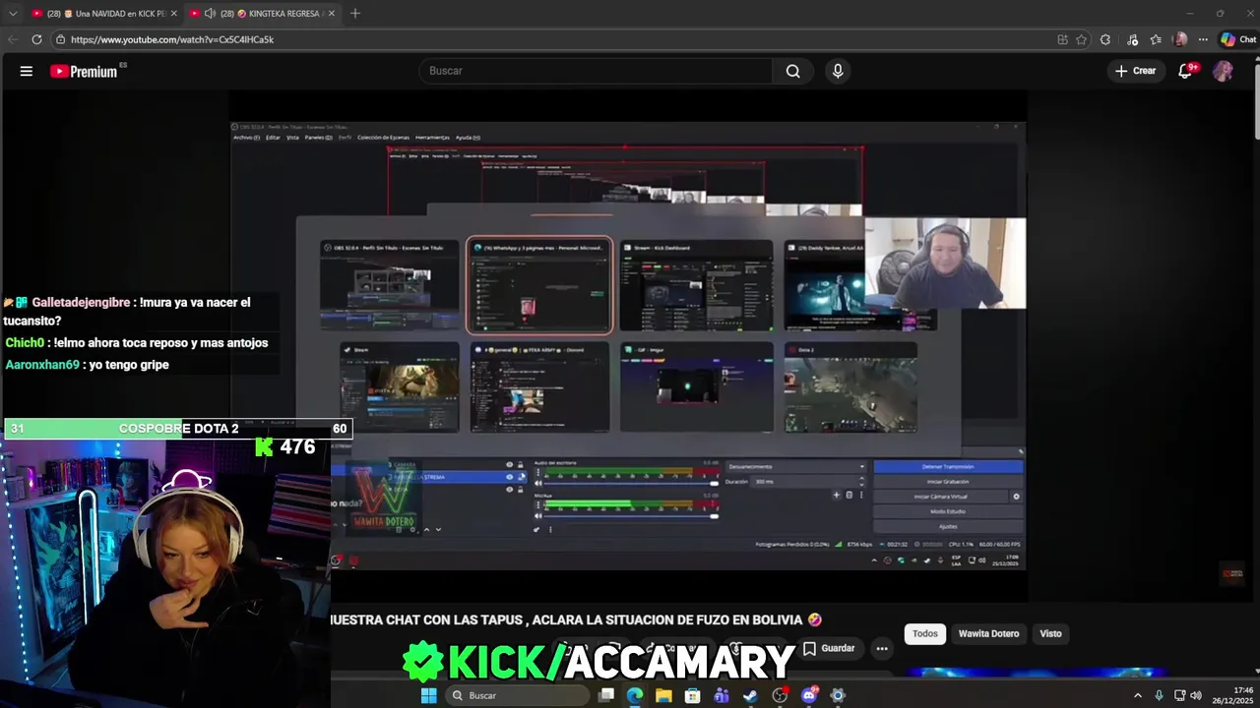
Task: Click the desktop audio volume slider in the video's OBS
Action: pos(631,483)
